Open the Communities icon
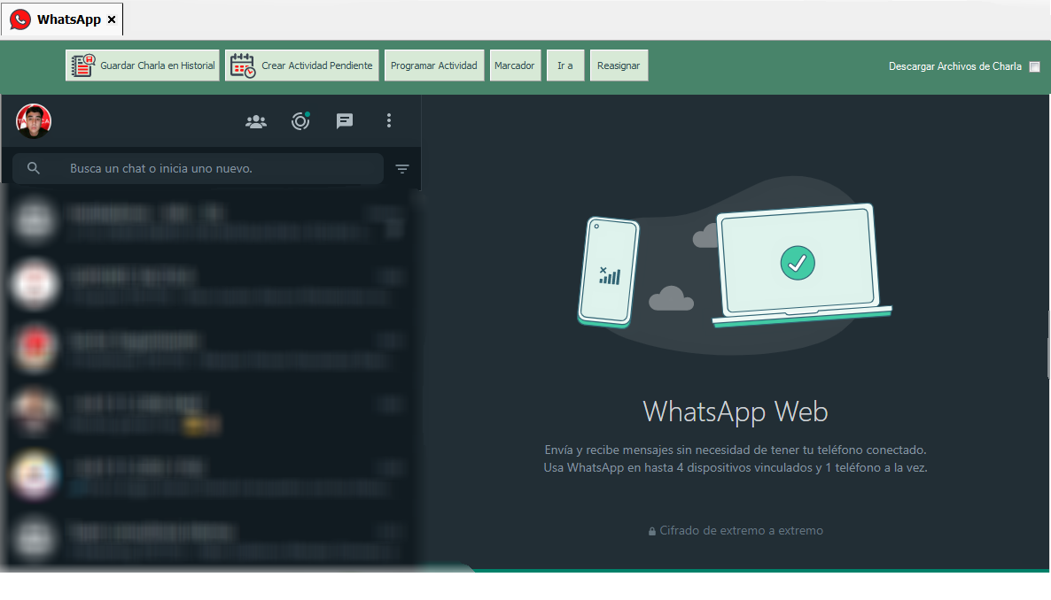Image resolution: width=1051 pixels, height=600 pixels. 256,121
